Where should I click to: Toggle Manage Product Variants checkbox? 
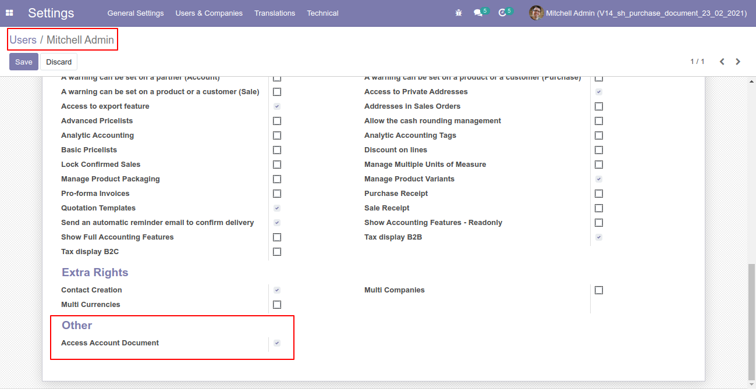[599, 179]
